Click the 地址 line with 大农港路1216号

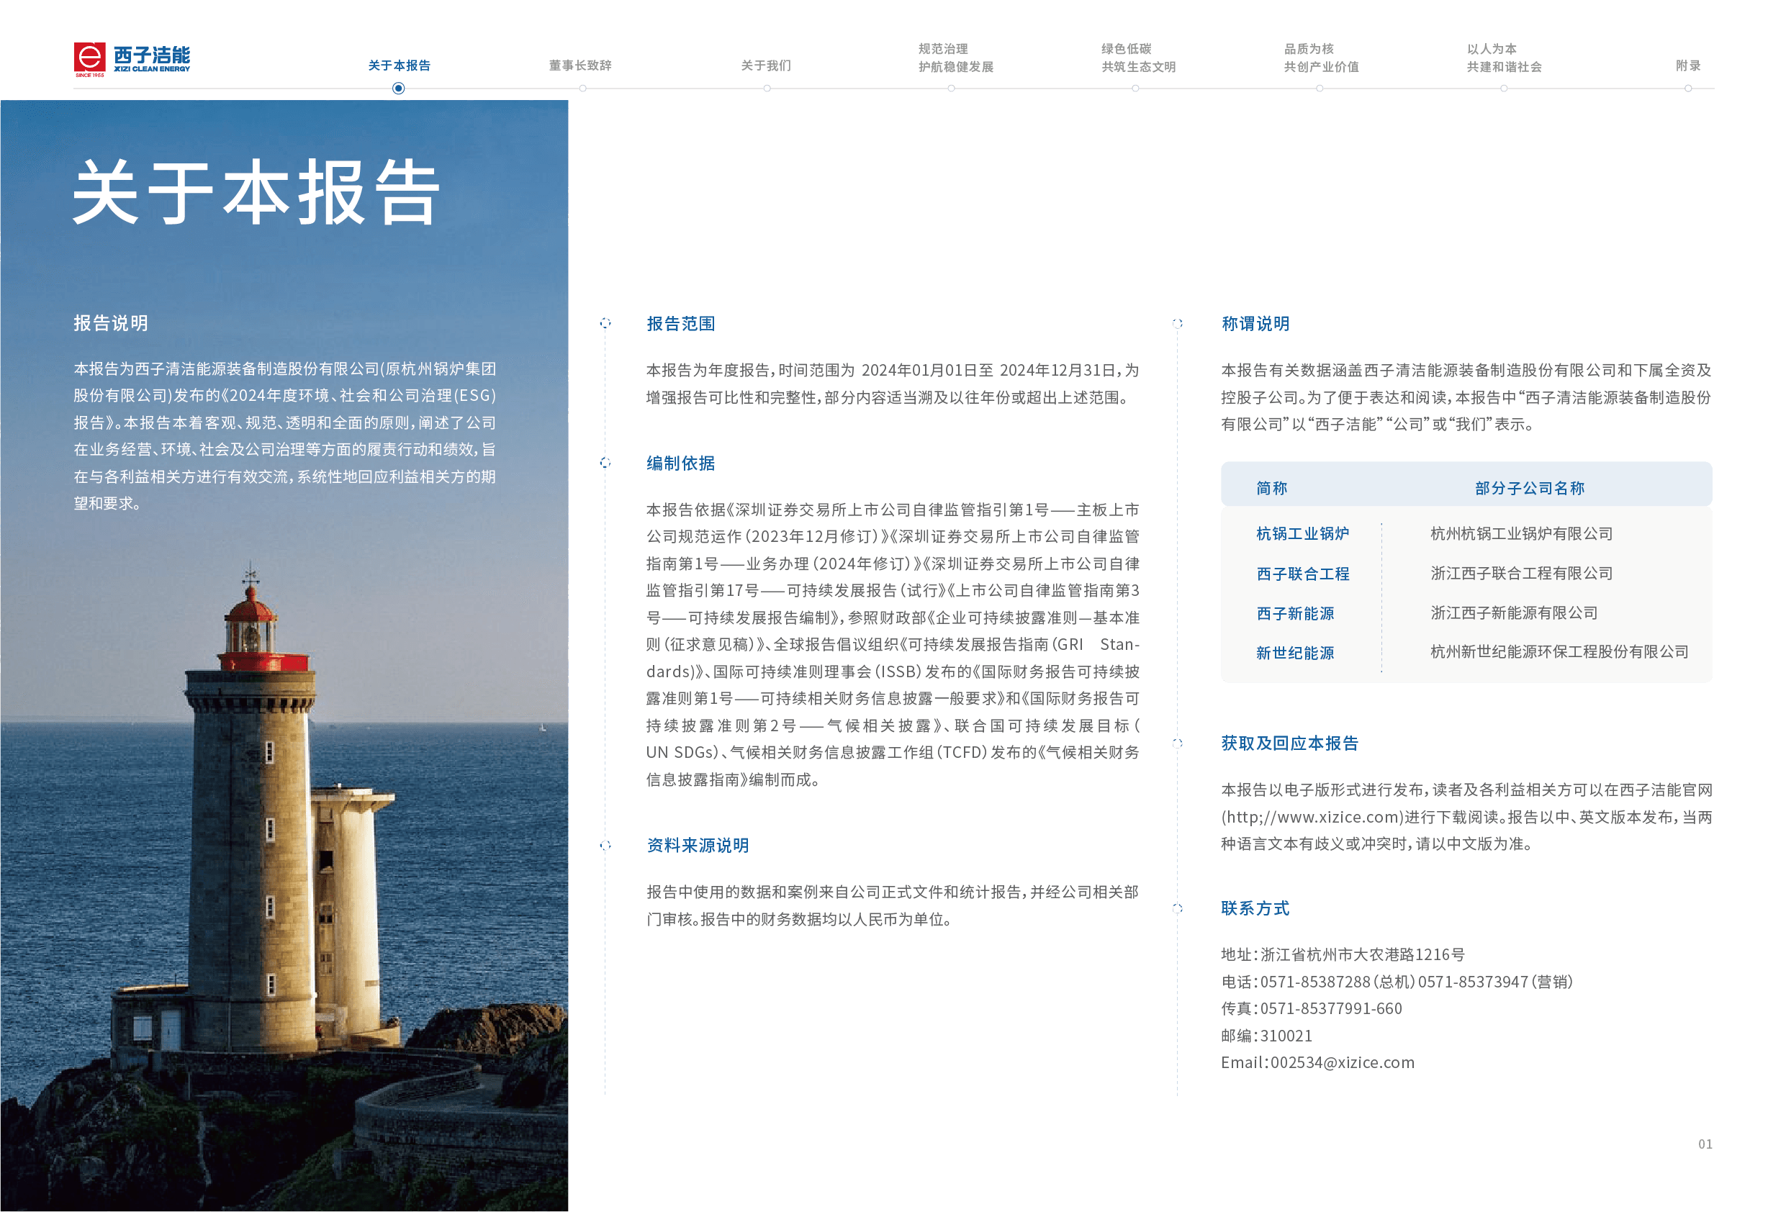(1343, 954)
